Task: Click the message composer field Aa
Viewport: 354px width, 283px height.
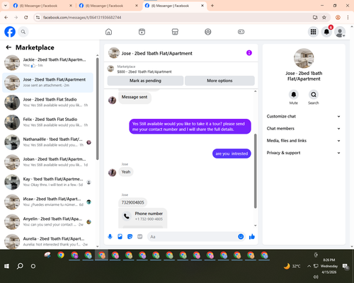Action: 193,236
